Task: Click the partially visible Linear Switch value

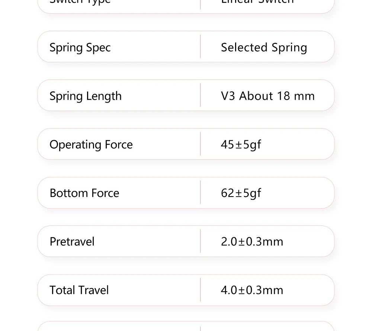Action: (x=257, y=2)
